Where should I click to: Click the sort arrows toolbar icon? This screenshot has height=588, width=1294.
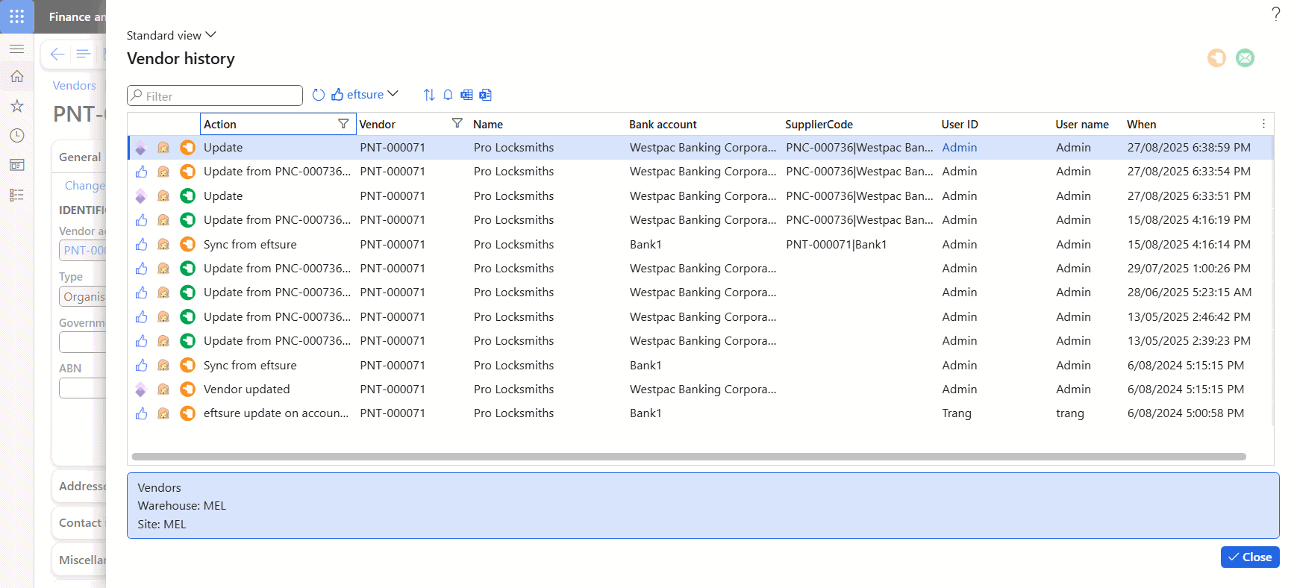coord(429,95)
